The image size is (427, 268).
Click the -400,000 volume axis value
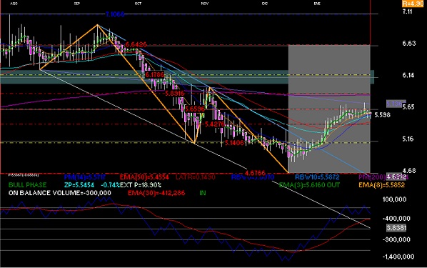[396, 219]
